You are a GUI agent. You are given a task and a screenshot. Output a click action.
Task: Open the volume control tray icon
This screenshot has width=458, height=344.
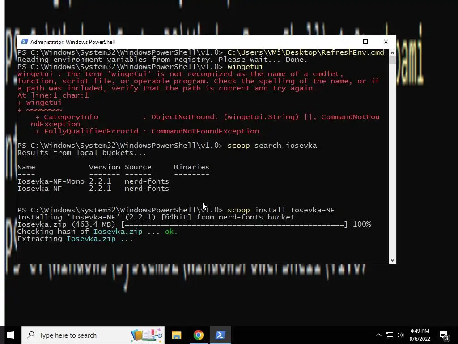400,335
